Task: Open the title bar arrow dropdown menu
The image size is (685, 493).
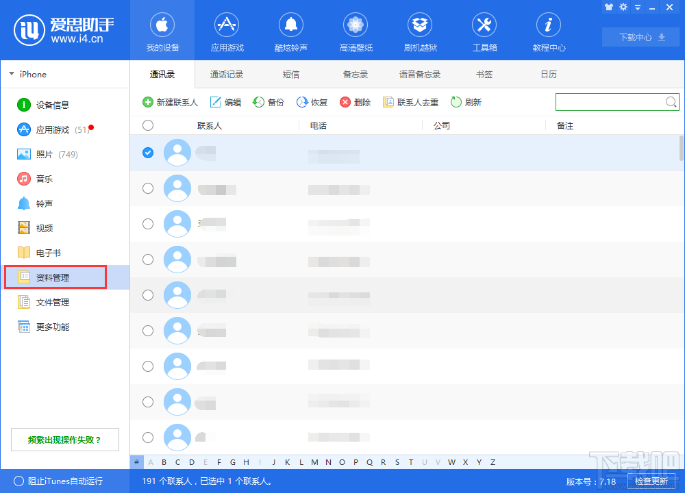Action: click(637, 7)
